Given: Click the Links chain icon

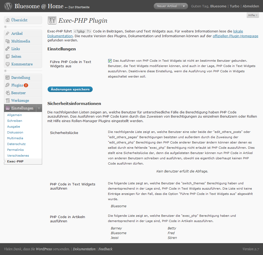Looking at the screenshot, I should click(x=8, y=49).
